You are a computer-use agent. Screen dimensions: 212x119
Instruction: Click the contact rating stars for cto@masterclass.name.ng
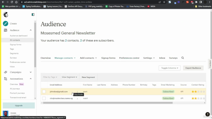tap(198, 99)
